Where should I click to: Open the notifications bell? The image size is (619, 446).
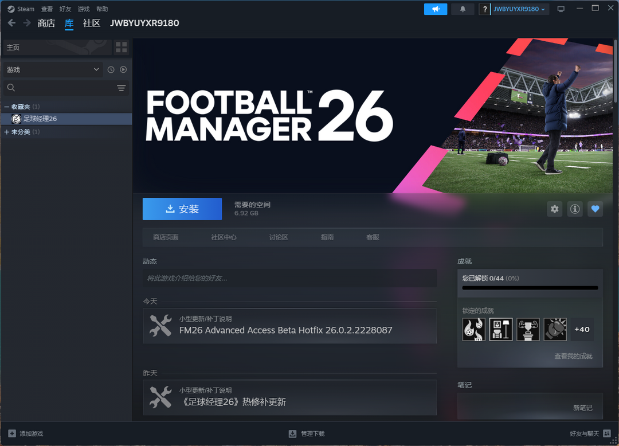click(463, 9)
